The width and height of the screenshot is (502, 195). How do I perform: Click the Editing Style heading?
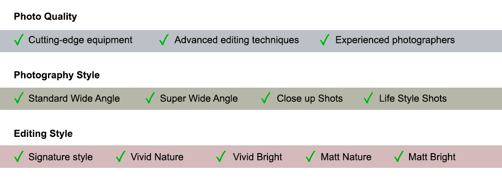point(43,134)
